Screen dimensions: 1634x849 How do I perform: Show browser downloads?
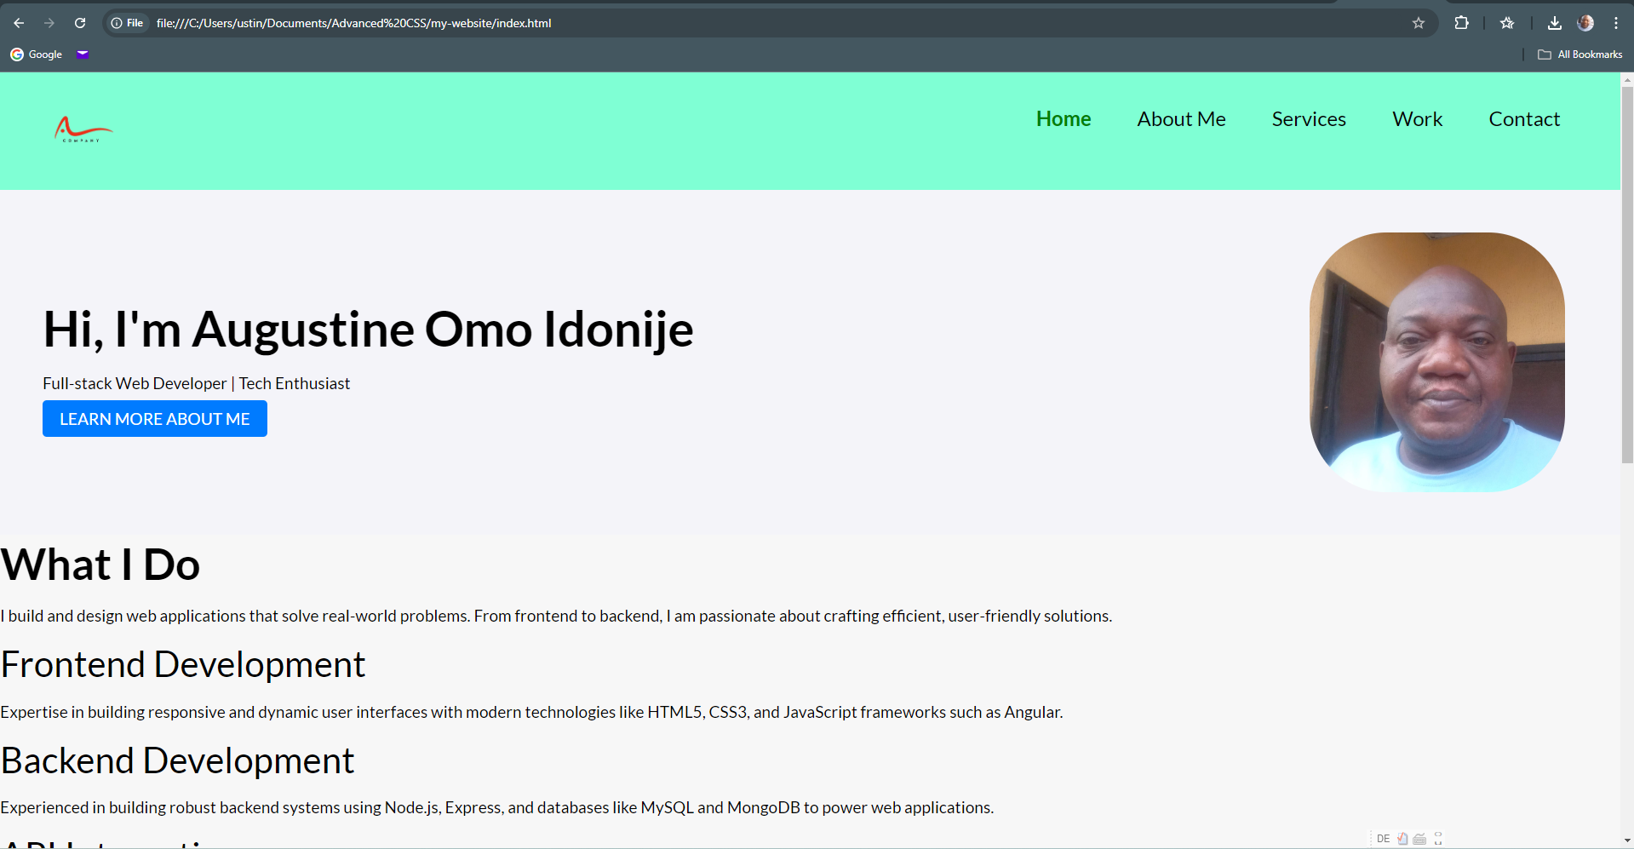1555,23
